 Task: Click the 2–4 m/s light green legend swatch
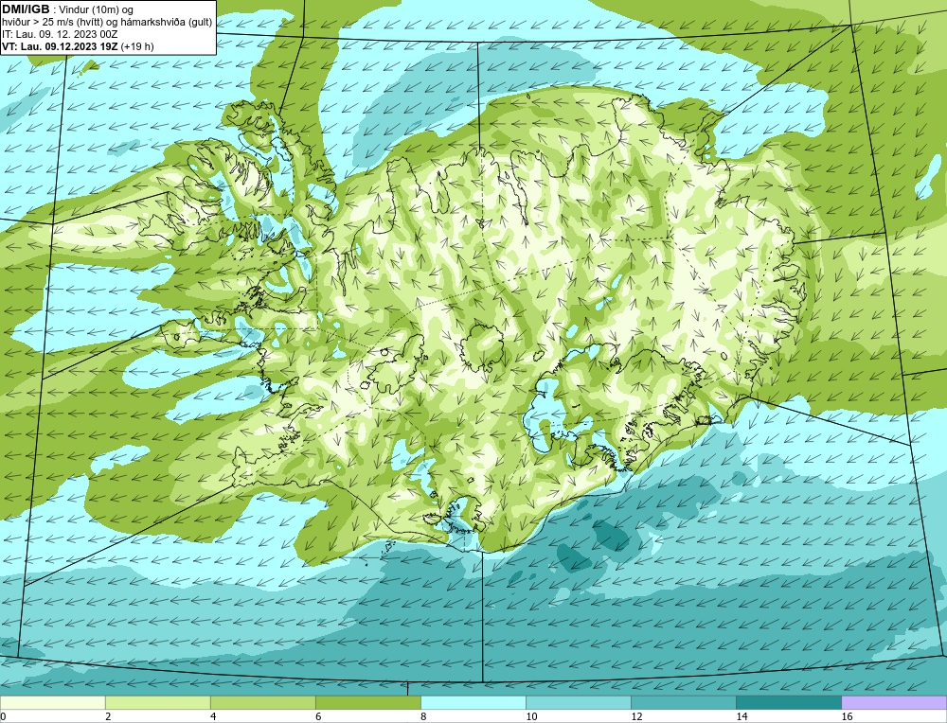point(157,702)
